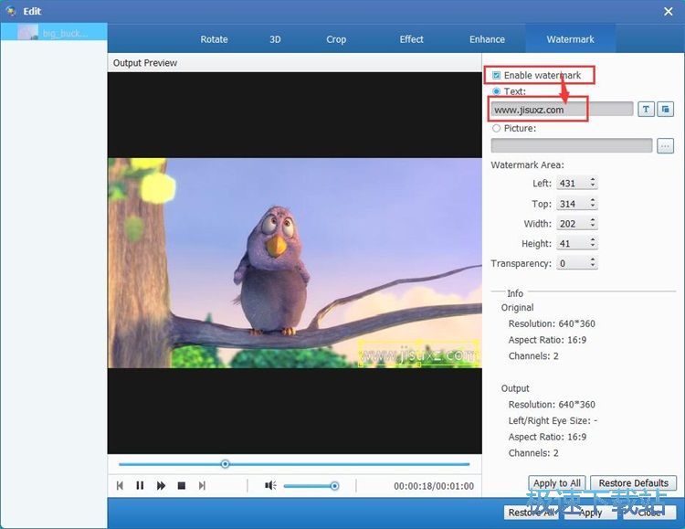This screenshot has height=529, width=685.
Task: Switch to the 3D tab
Action: tap(275, 39)
